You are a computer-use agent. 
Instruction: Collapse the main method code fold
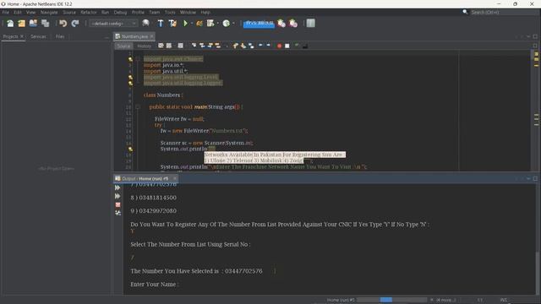tap(137, 107)
